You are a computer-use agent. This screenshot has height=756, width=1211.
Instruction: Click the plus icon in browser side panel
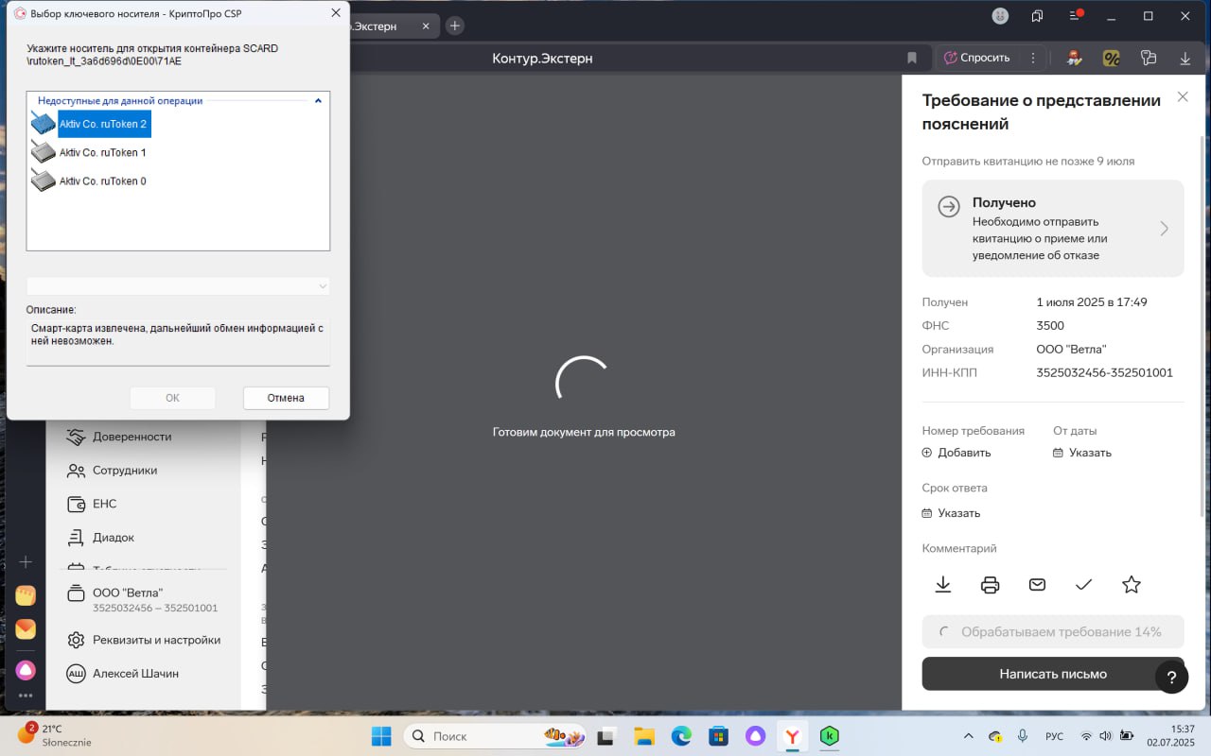(26, 561)
